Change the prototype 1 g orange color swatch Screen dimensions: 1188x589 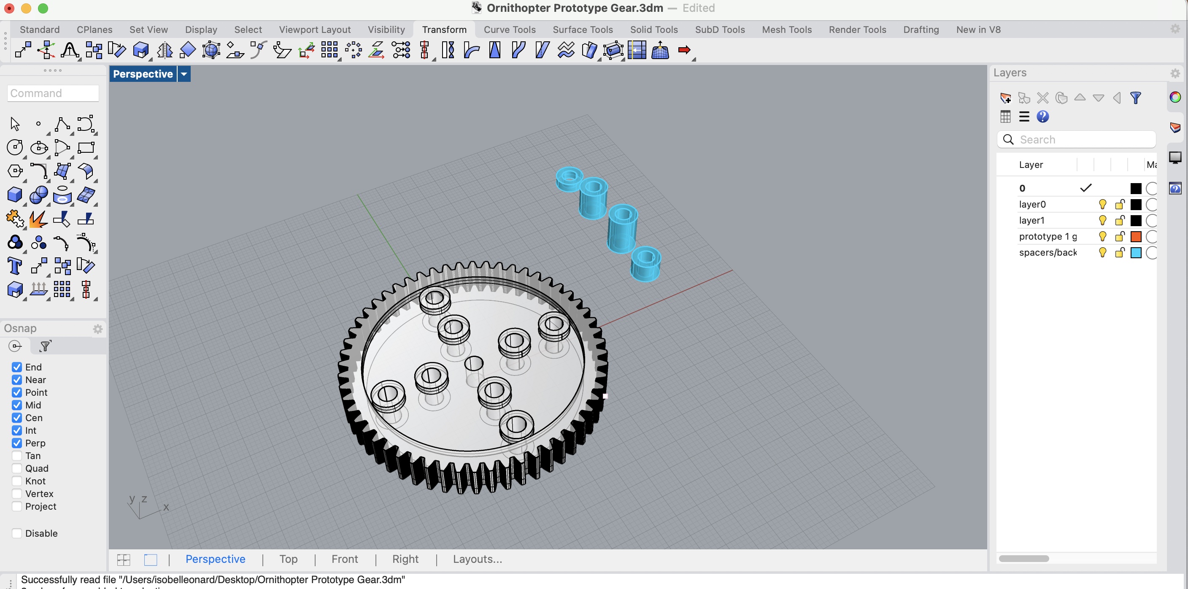(x=1135, y=237)
